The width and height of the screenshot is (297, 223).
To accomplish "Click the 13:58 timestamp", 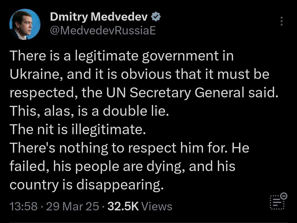I will pos(23,206).
